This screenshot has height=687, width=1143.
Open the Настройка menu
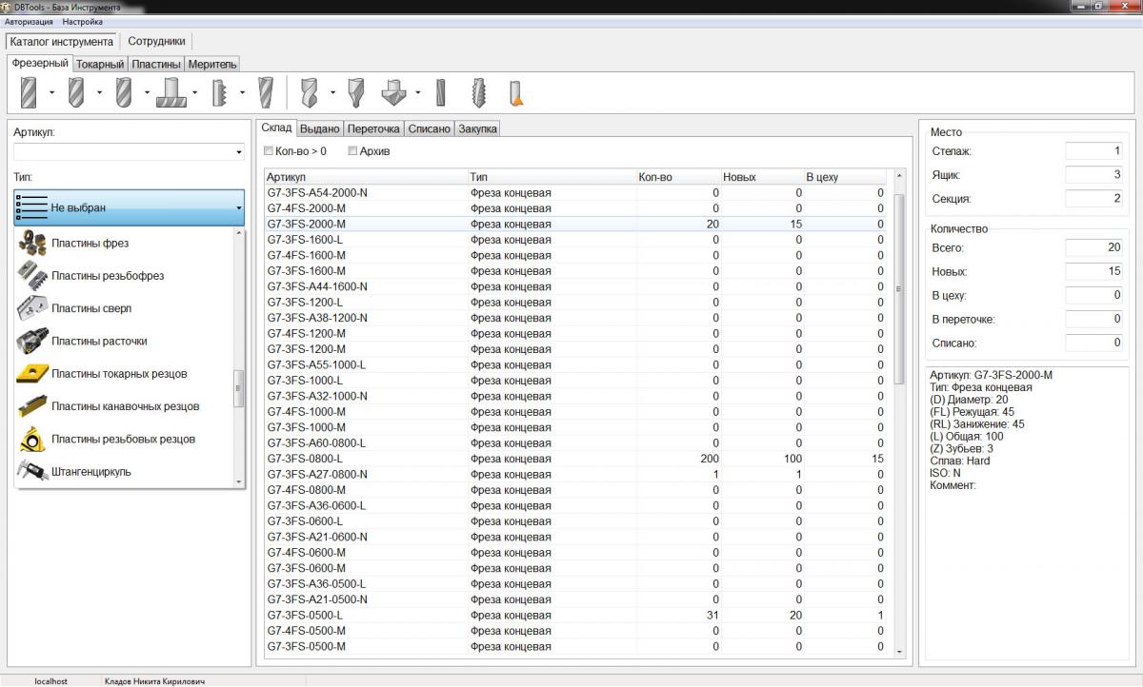pos(82,21)
